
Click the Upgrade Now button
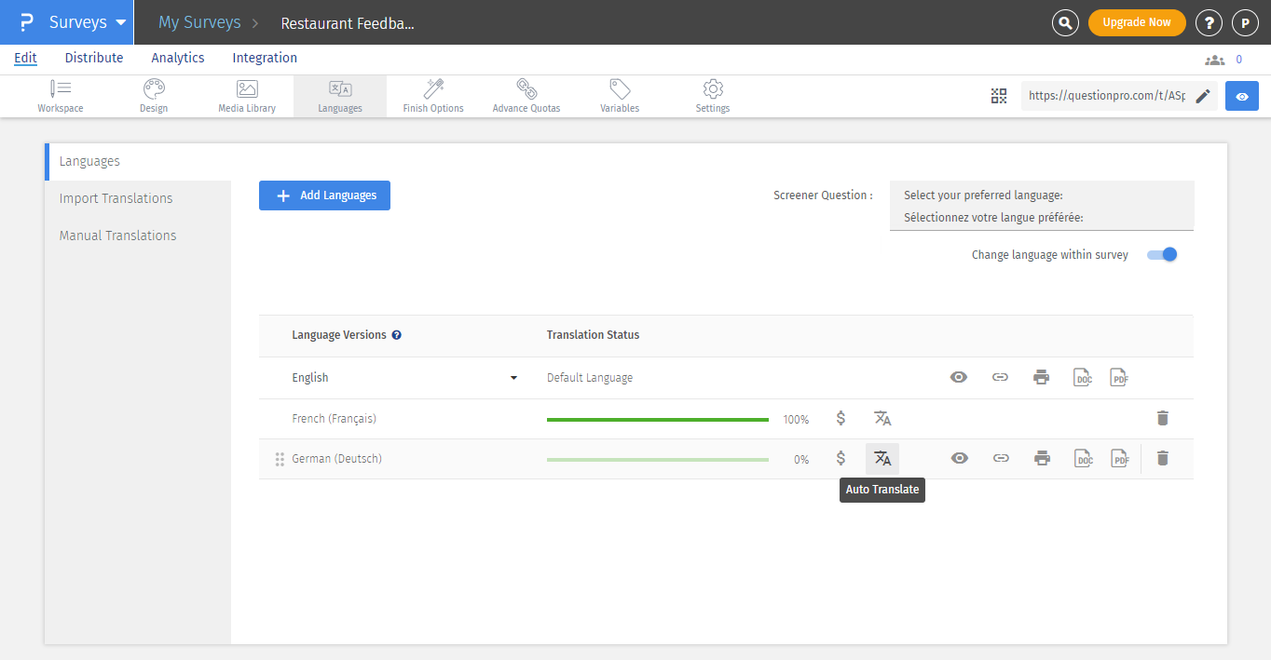[x=1137, y=22]
